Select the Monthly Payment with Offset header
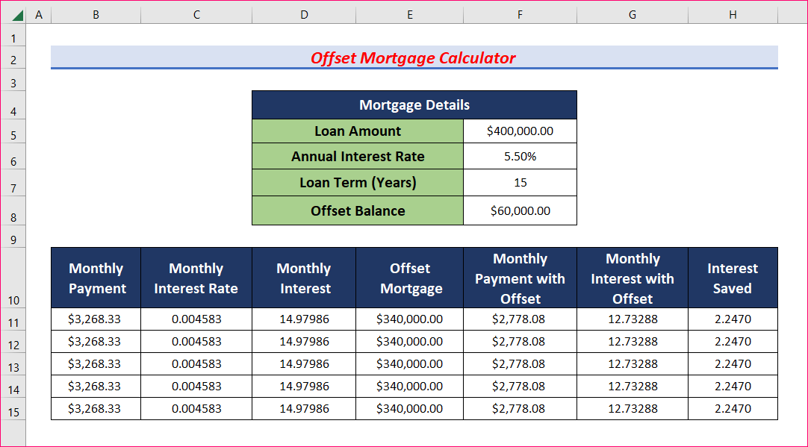 [x=520, y=277]
